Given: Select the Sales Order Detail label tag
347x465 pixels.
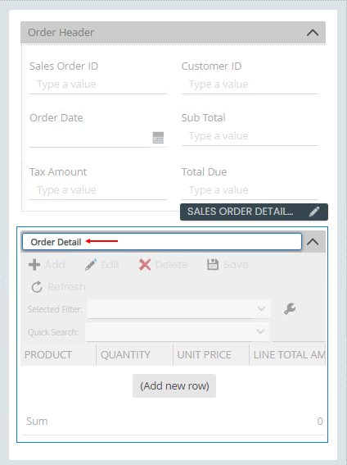Looking at the screenshot, I should (x=241, y=212).
